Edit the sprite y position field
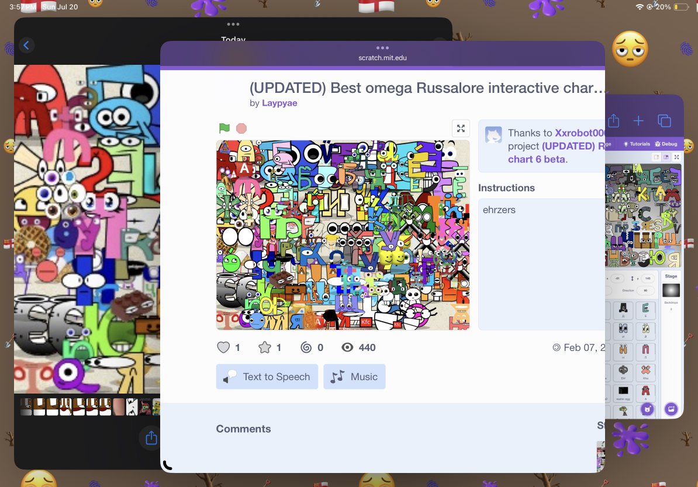Screen dimensions: 698x487 (648, 279)
